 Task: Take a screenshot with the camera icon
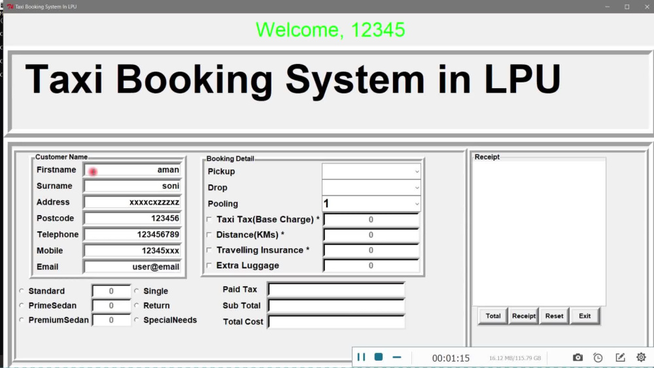577,357
